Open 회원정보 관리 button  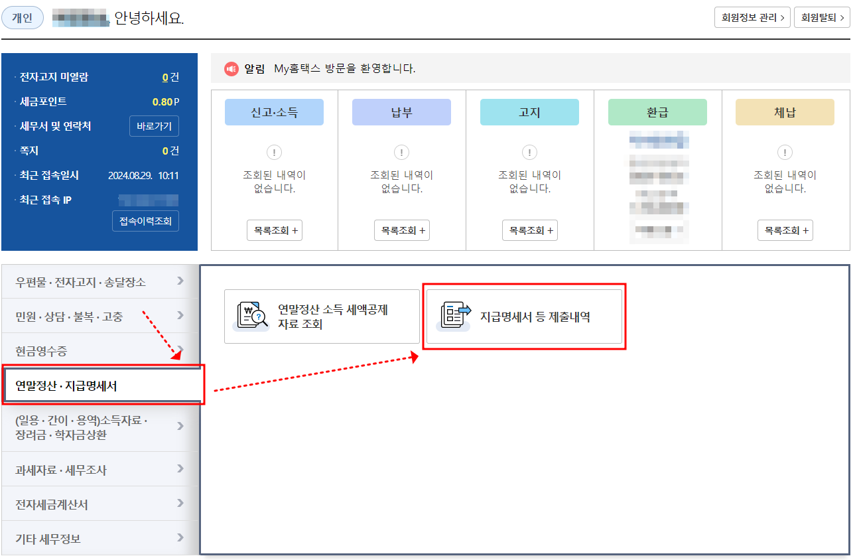point(752,17)
